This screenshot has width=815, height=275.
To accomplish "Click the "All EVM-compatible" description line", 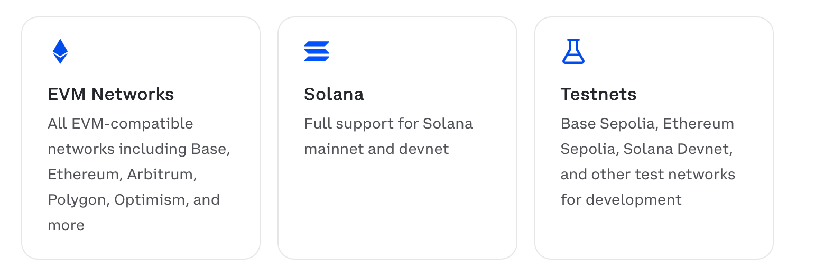I will pyautogui.click(x=121, y=124).
